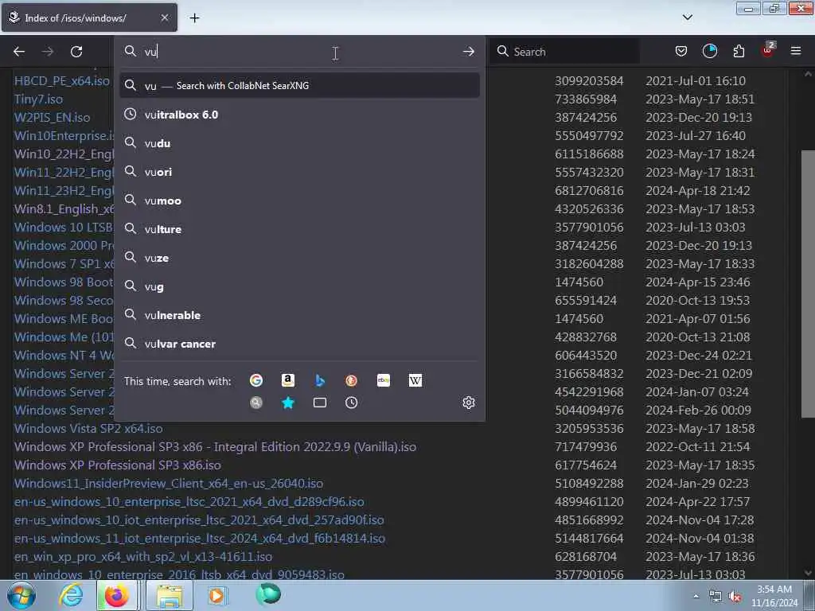The image size is (815, 611).
Task: Open a new tab with plus button
Action: coord(194,18)
